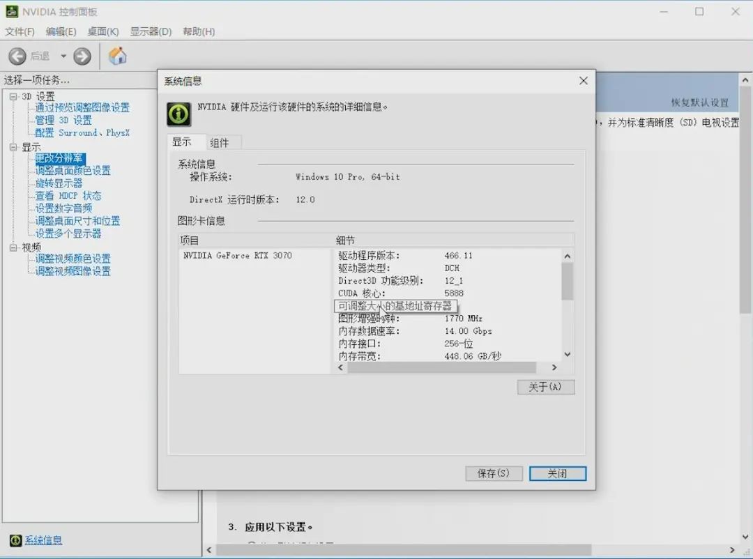
Task: Click details list scroll down arrow
Action: click(x=567, y=354)
